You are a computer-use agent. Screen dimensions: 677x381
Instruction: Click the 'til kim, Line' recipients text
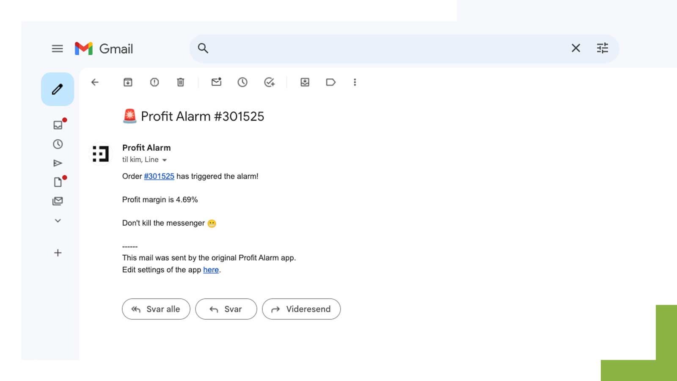point(140,160)
